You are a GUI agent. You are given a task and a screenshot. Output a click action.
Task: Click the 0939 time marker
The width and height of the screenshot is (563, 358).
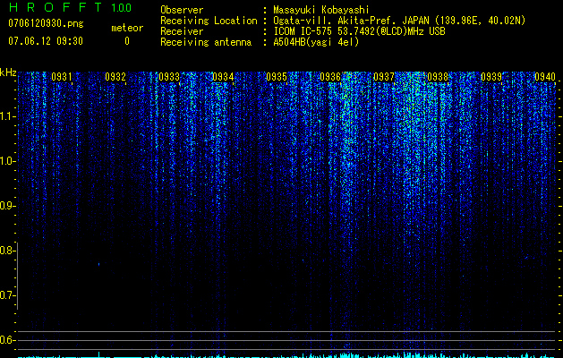[x=491, y=77]
